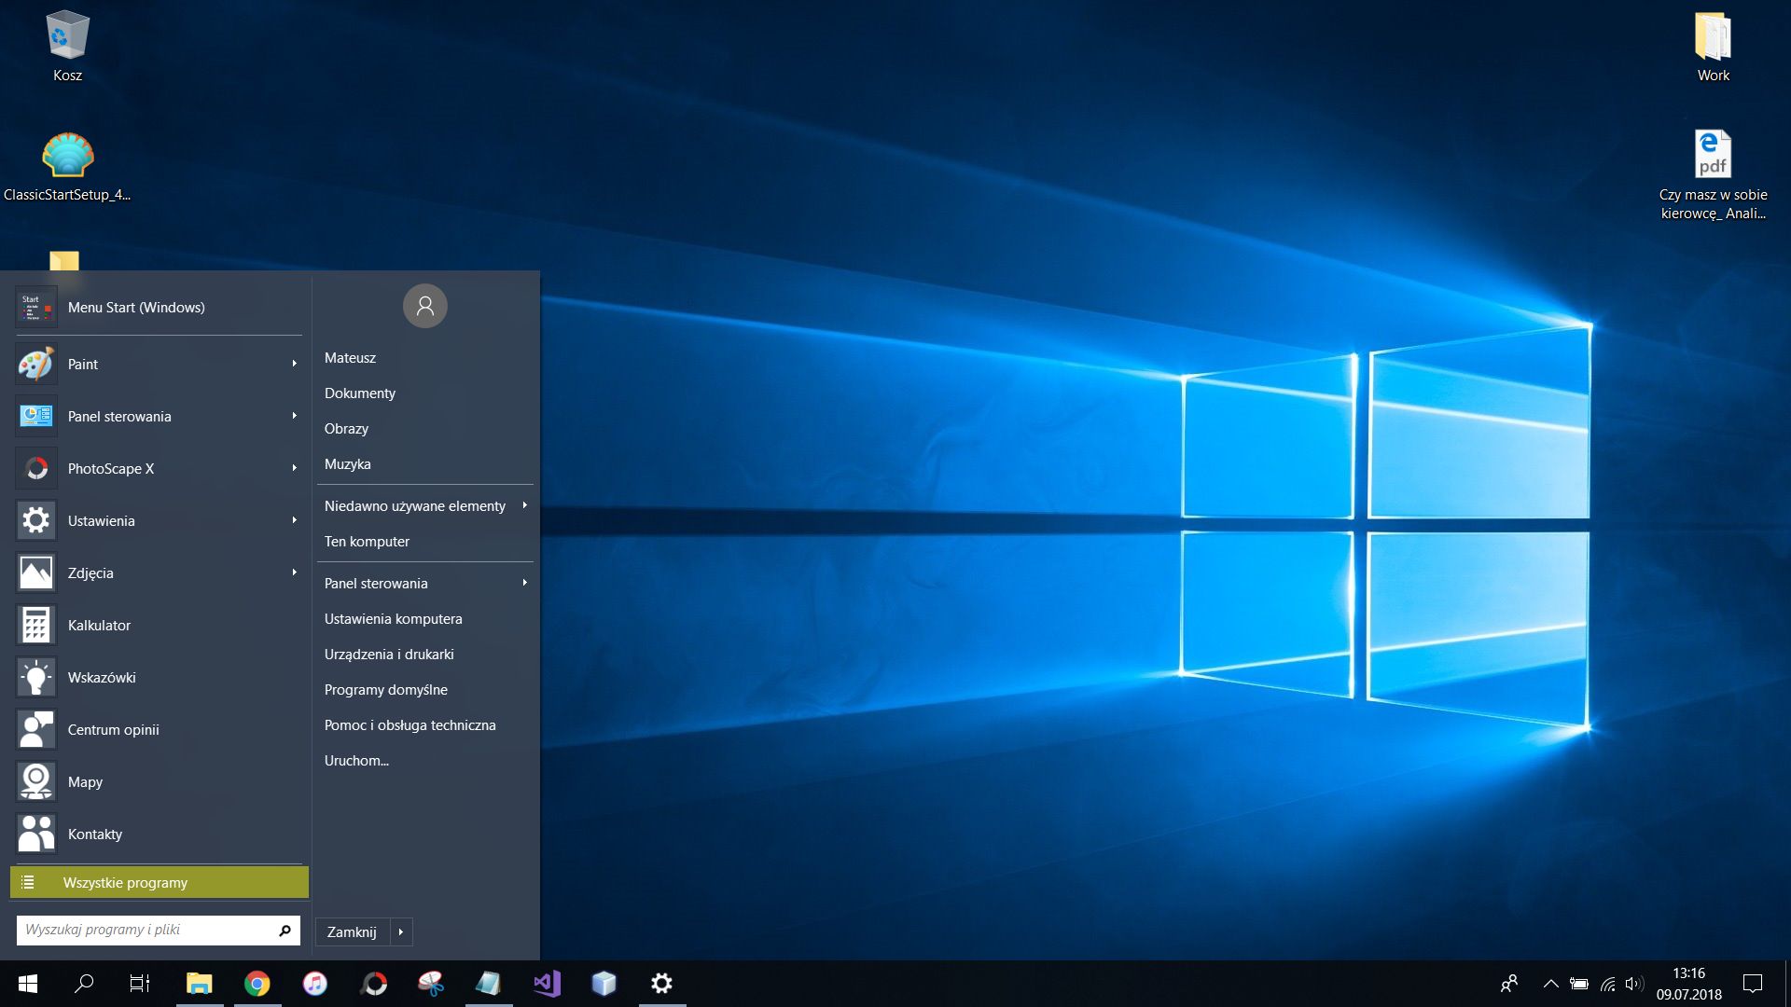Viewport: 1791px width, 1007px height.
Task: Open the Wskazówki tips app
Action: [x=101, y=678]
